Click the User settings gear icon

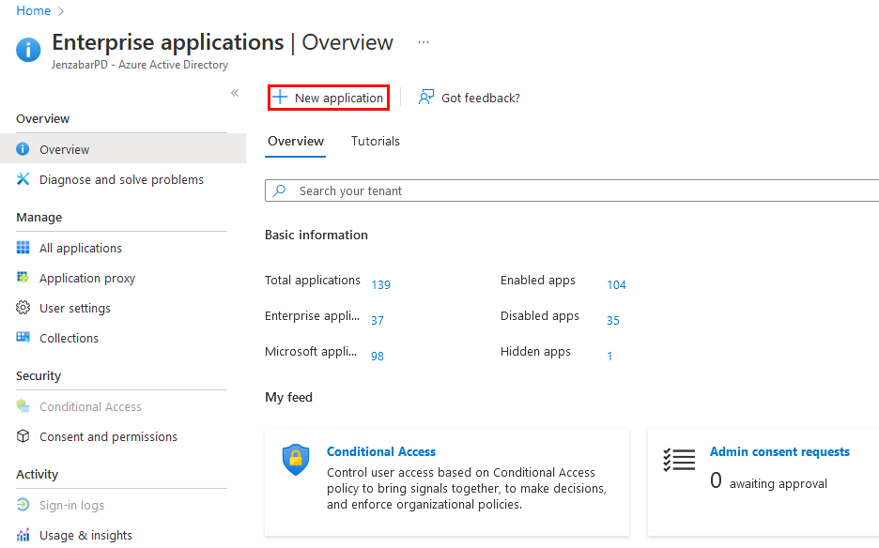[23, 308]
